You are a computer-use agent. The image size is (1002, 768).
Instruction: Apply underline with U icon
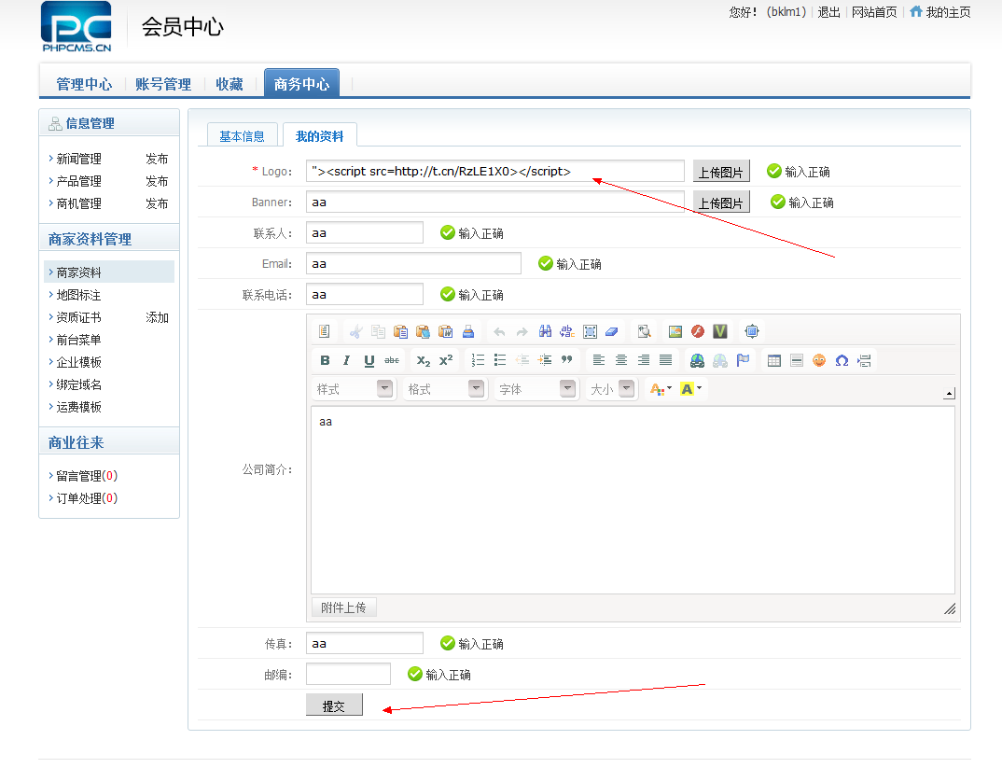pos(369,360)
